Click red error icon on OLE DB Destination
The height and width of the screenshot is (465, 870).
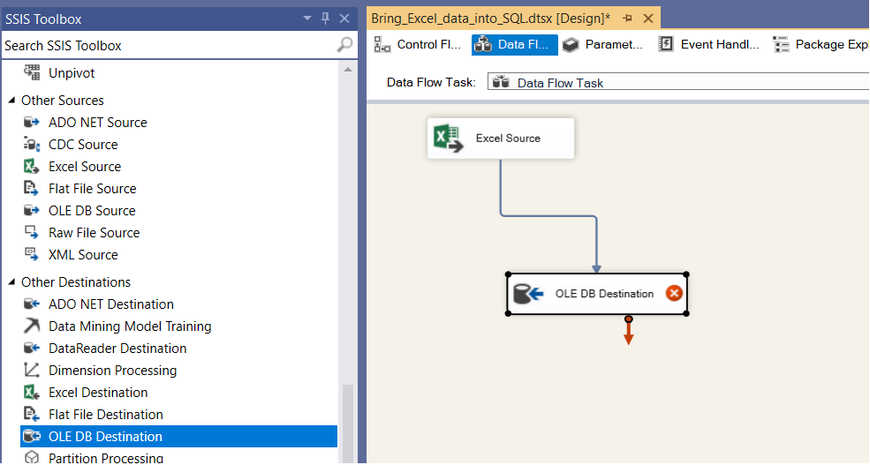673,294
